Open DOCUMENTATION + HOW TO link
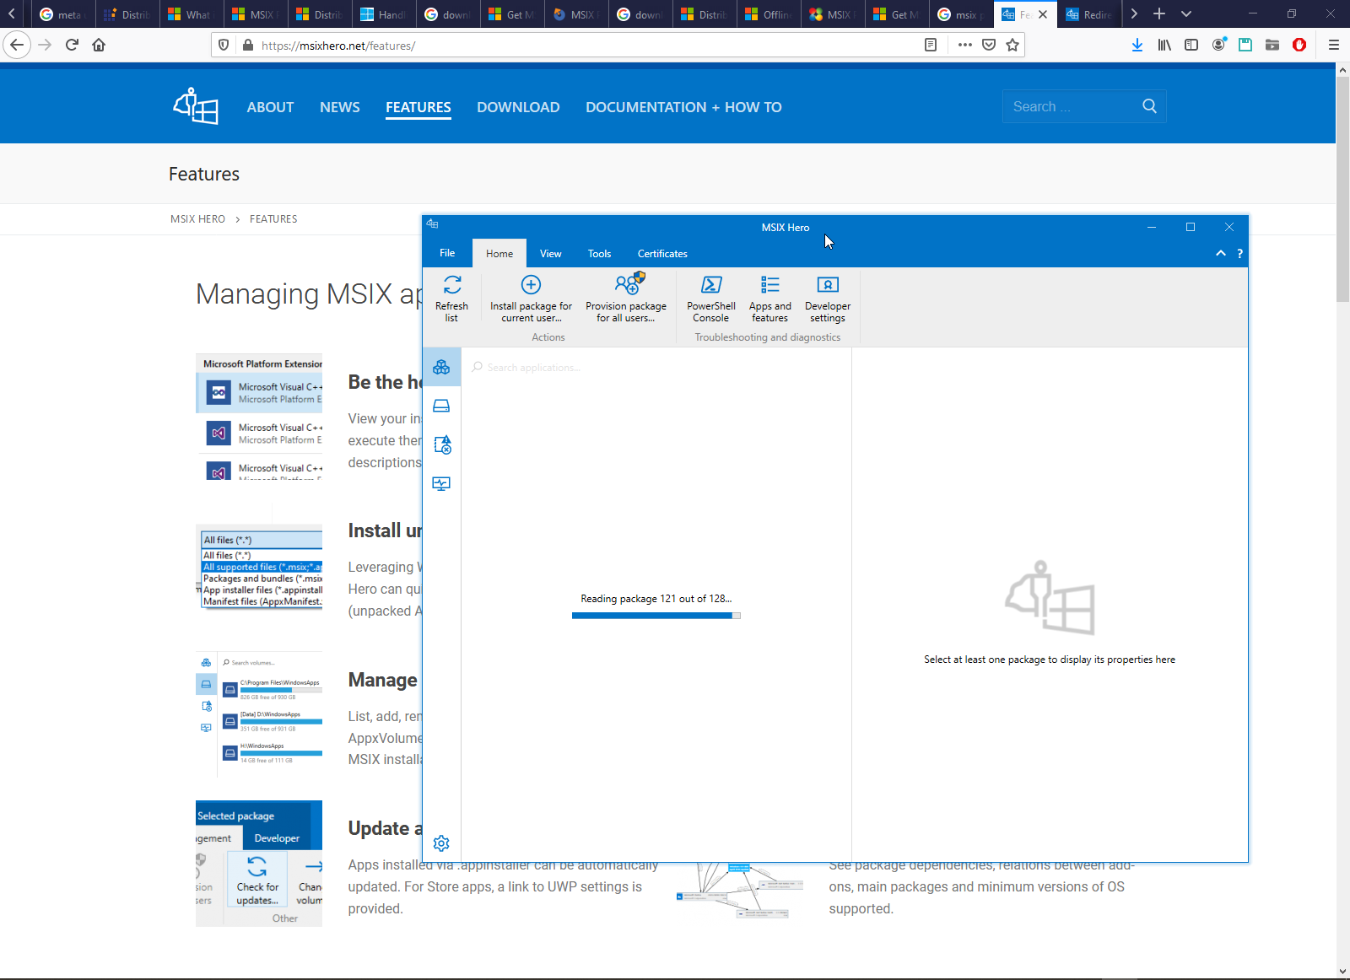Screen dimensions: 1350x980 [683, 107]
